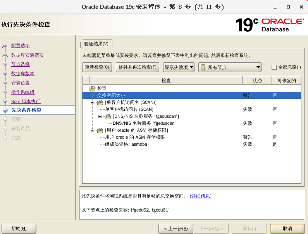The width and height of the screenshot is (308, 234).
Task: Collapse the [单客户机访问名 (SCAN)] tree node
Action: (x=92, y=102)
